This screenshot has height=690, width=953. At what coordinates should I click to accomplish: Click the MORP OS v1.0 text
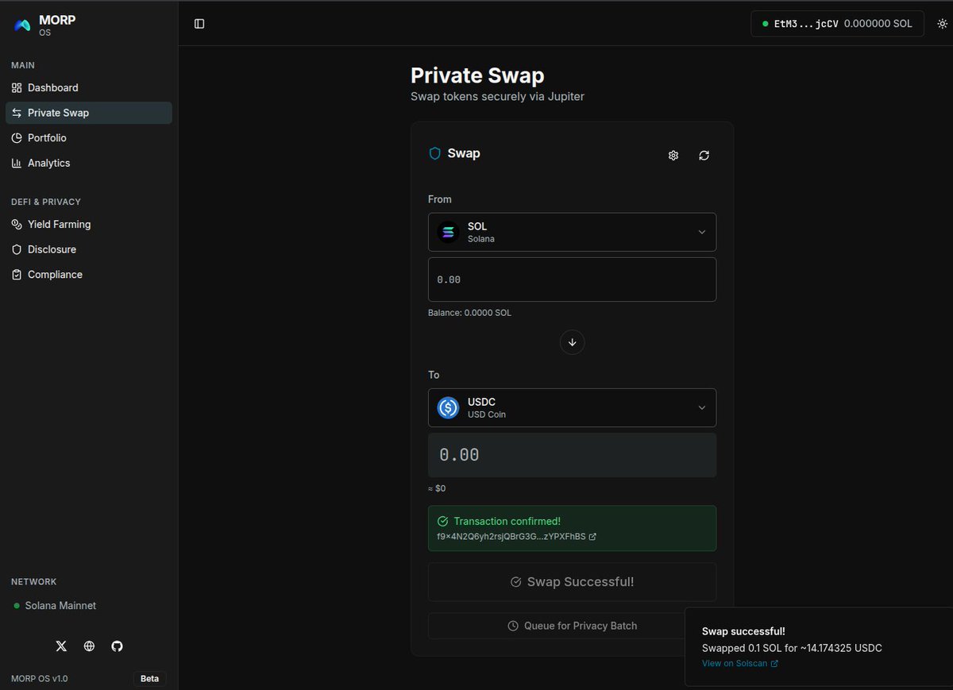click(40, 679)
